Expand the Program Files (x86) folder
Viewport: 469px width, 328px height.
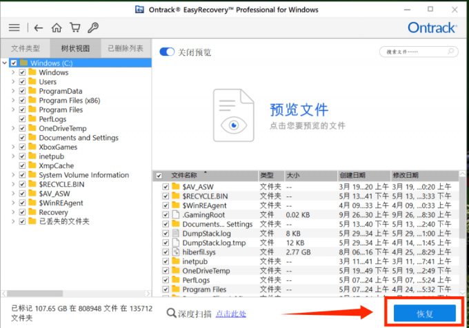(x=12, y=101)
